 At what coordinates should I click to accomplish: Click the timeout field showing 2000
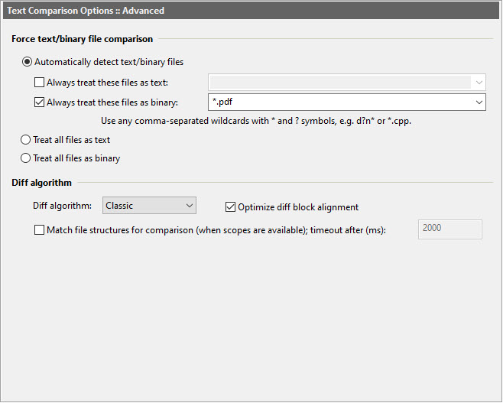click(449, 229)
